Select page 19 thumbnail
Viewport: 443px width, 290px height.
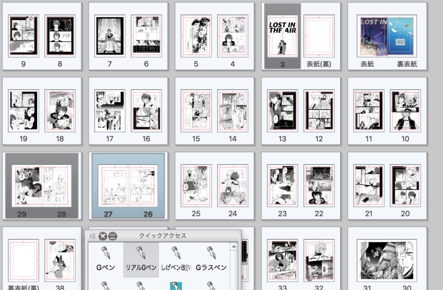coord(23,111)
